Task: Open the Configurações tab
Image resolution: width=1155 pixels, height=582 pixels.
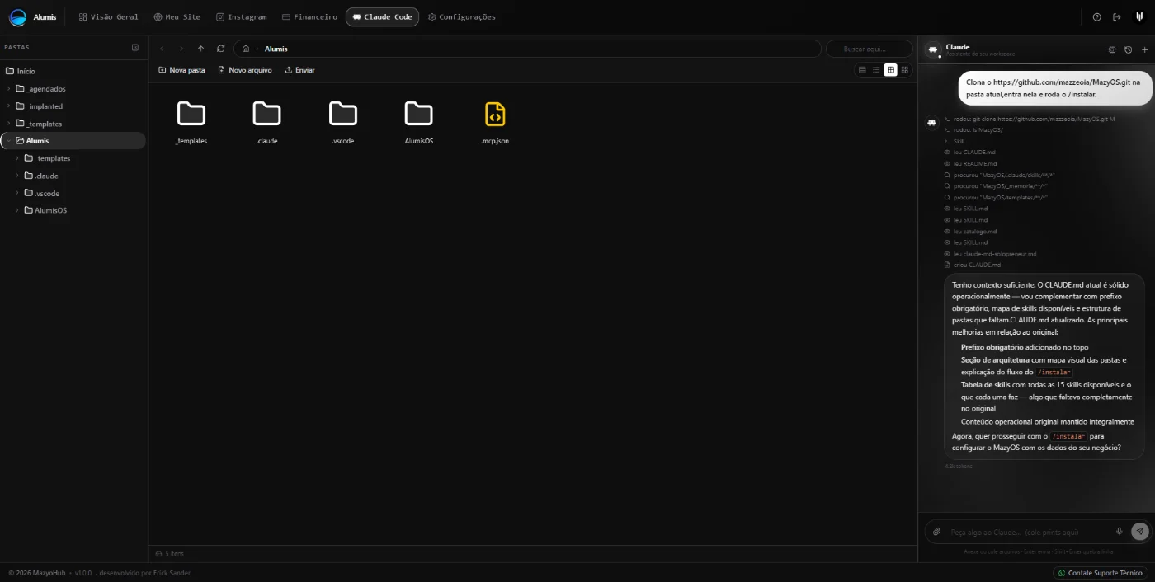Action: click(462, 16)
